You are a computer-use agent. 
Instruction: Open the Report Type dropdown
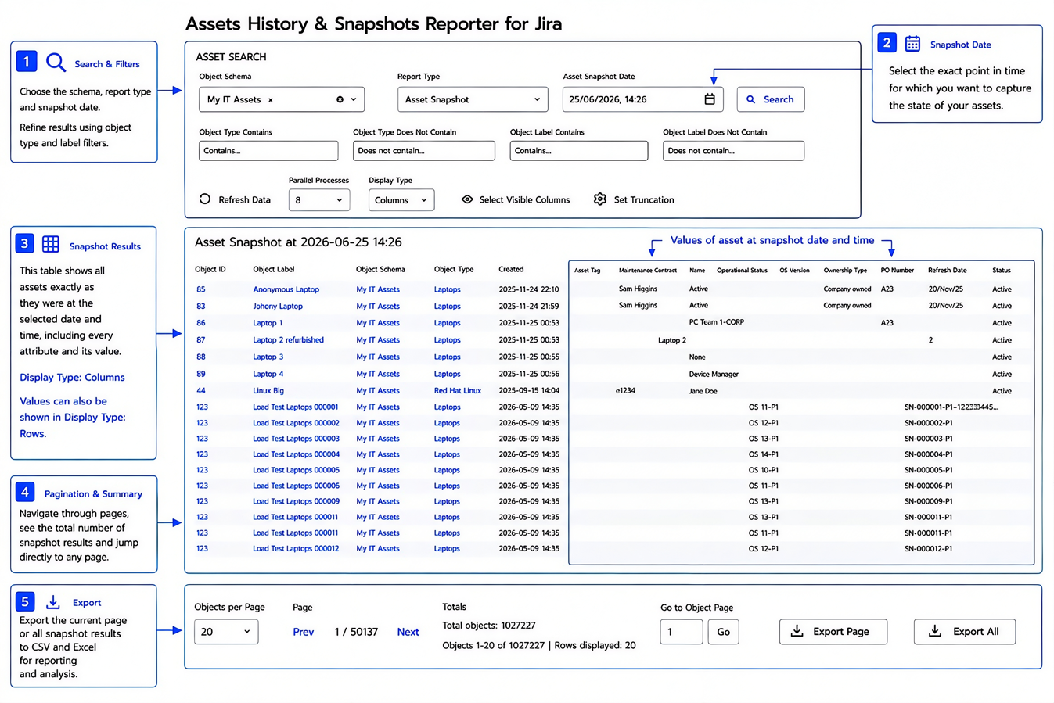click(x=473, y=99)
